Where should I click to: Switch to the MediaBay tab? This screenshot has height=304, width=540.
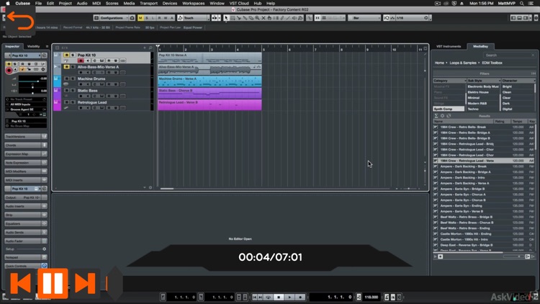[x=480, y=46]
